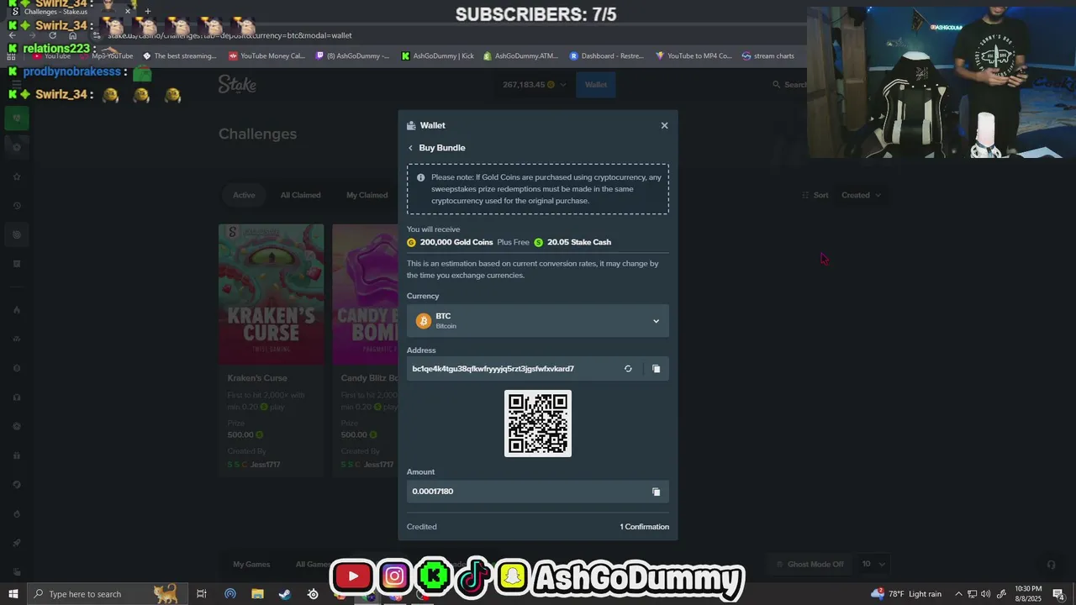The height and width of the screenshot is (605, 1076).
Task: Open 'AshGoDummy | Kick' bookmark
Action: [x=438, y=56]
